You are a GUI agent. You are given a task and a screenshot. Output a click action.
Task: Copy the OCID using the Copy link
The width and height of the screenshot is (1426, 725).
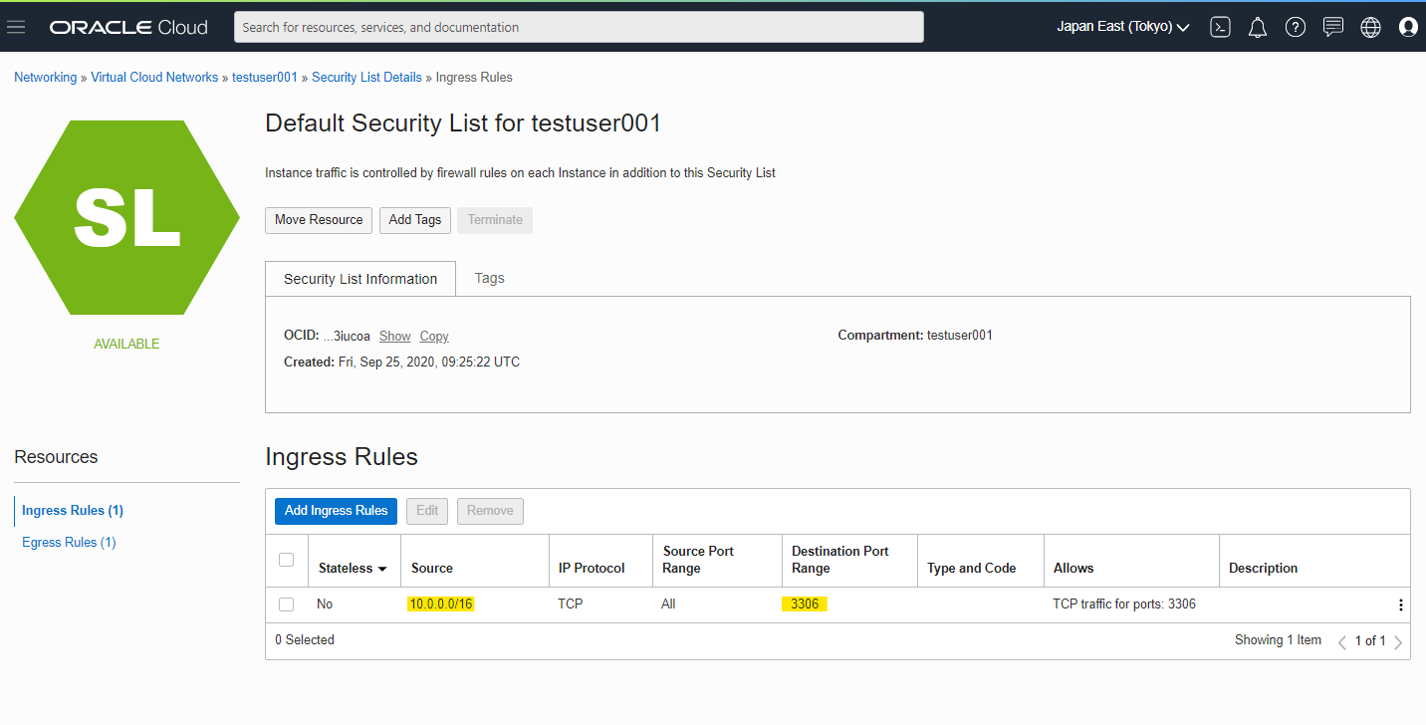(x=434, y=336)
